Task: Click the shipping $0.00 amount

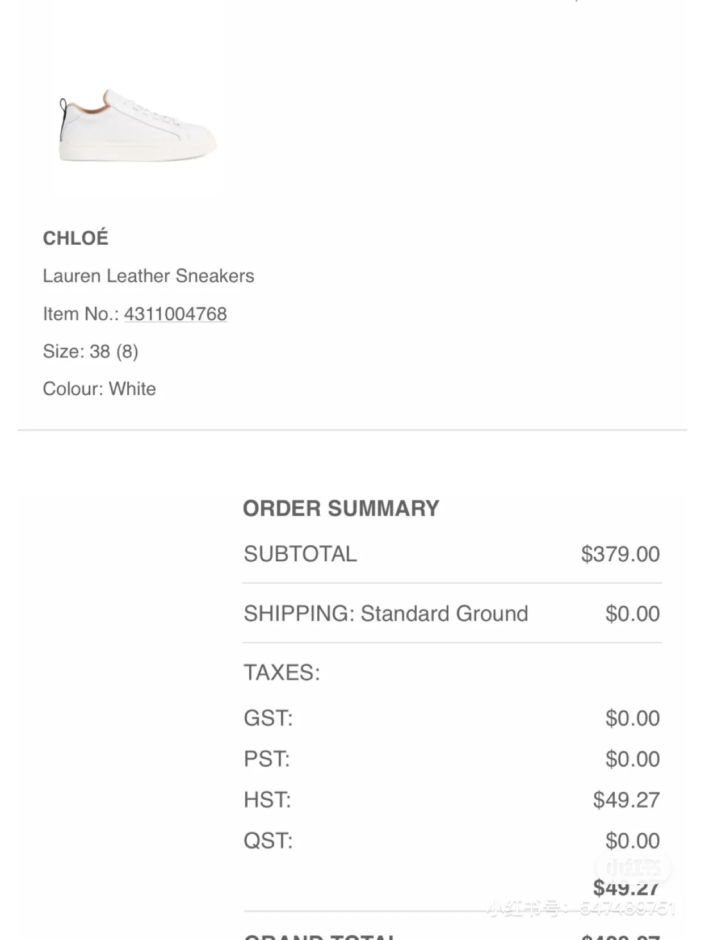Action: 632,613
